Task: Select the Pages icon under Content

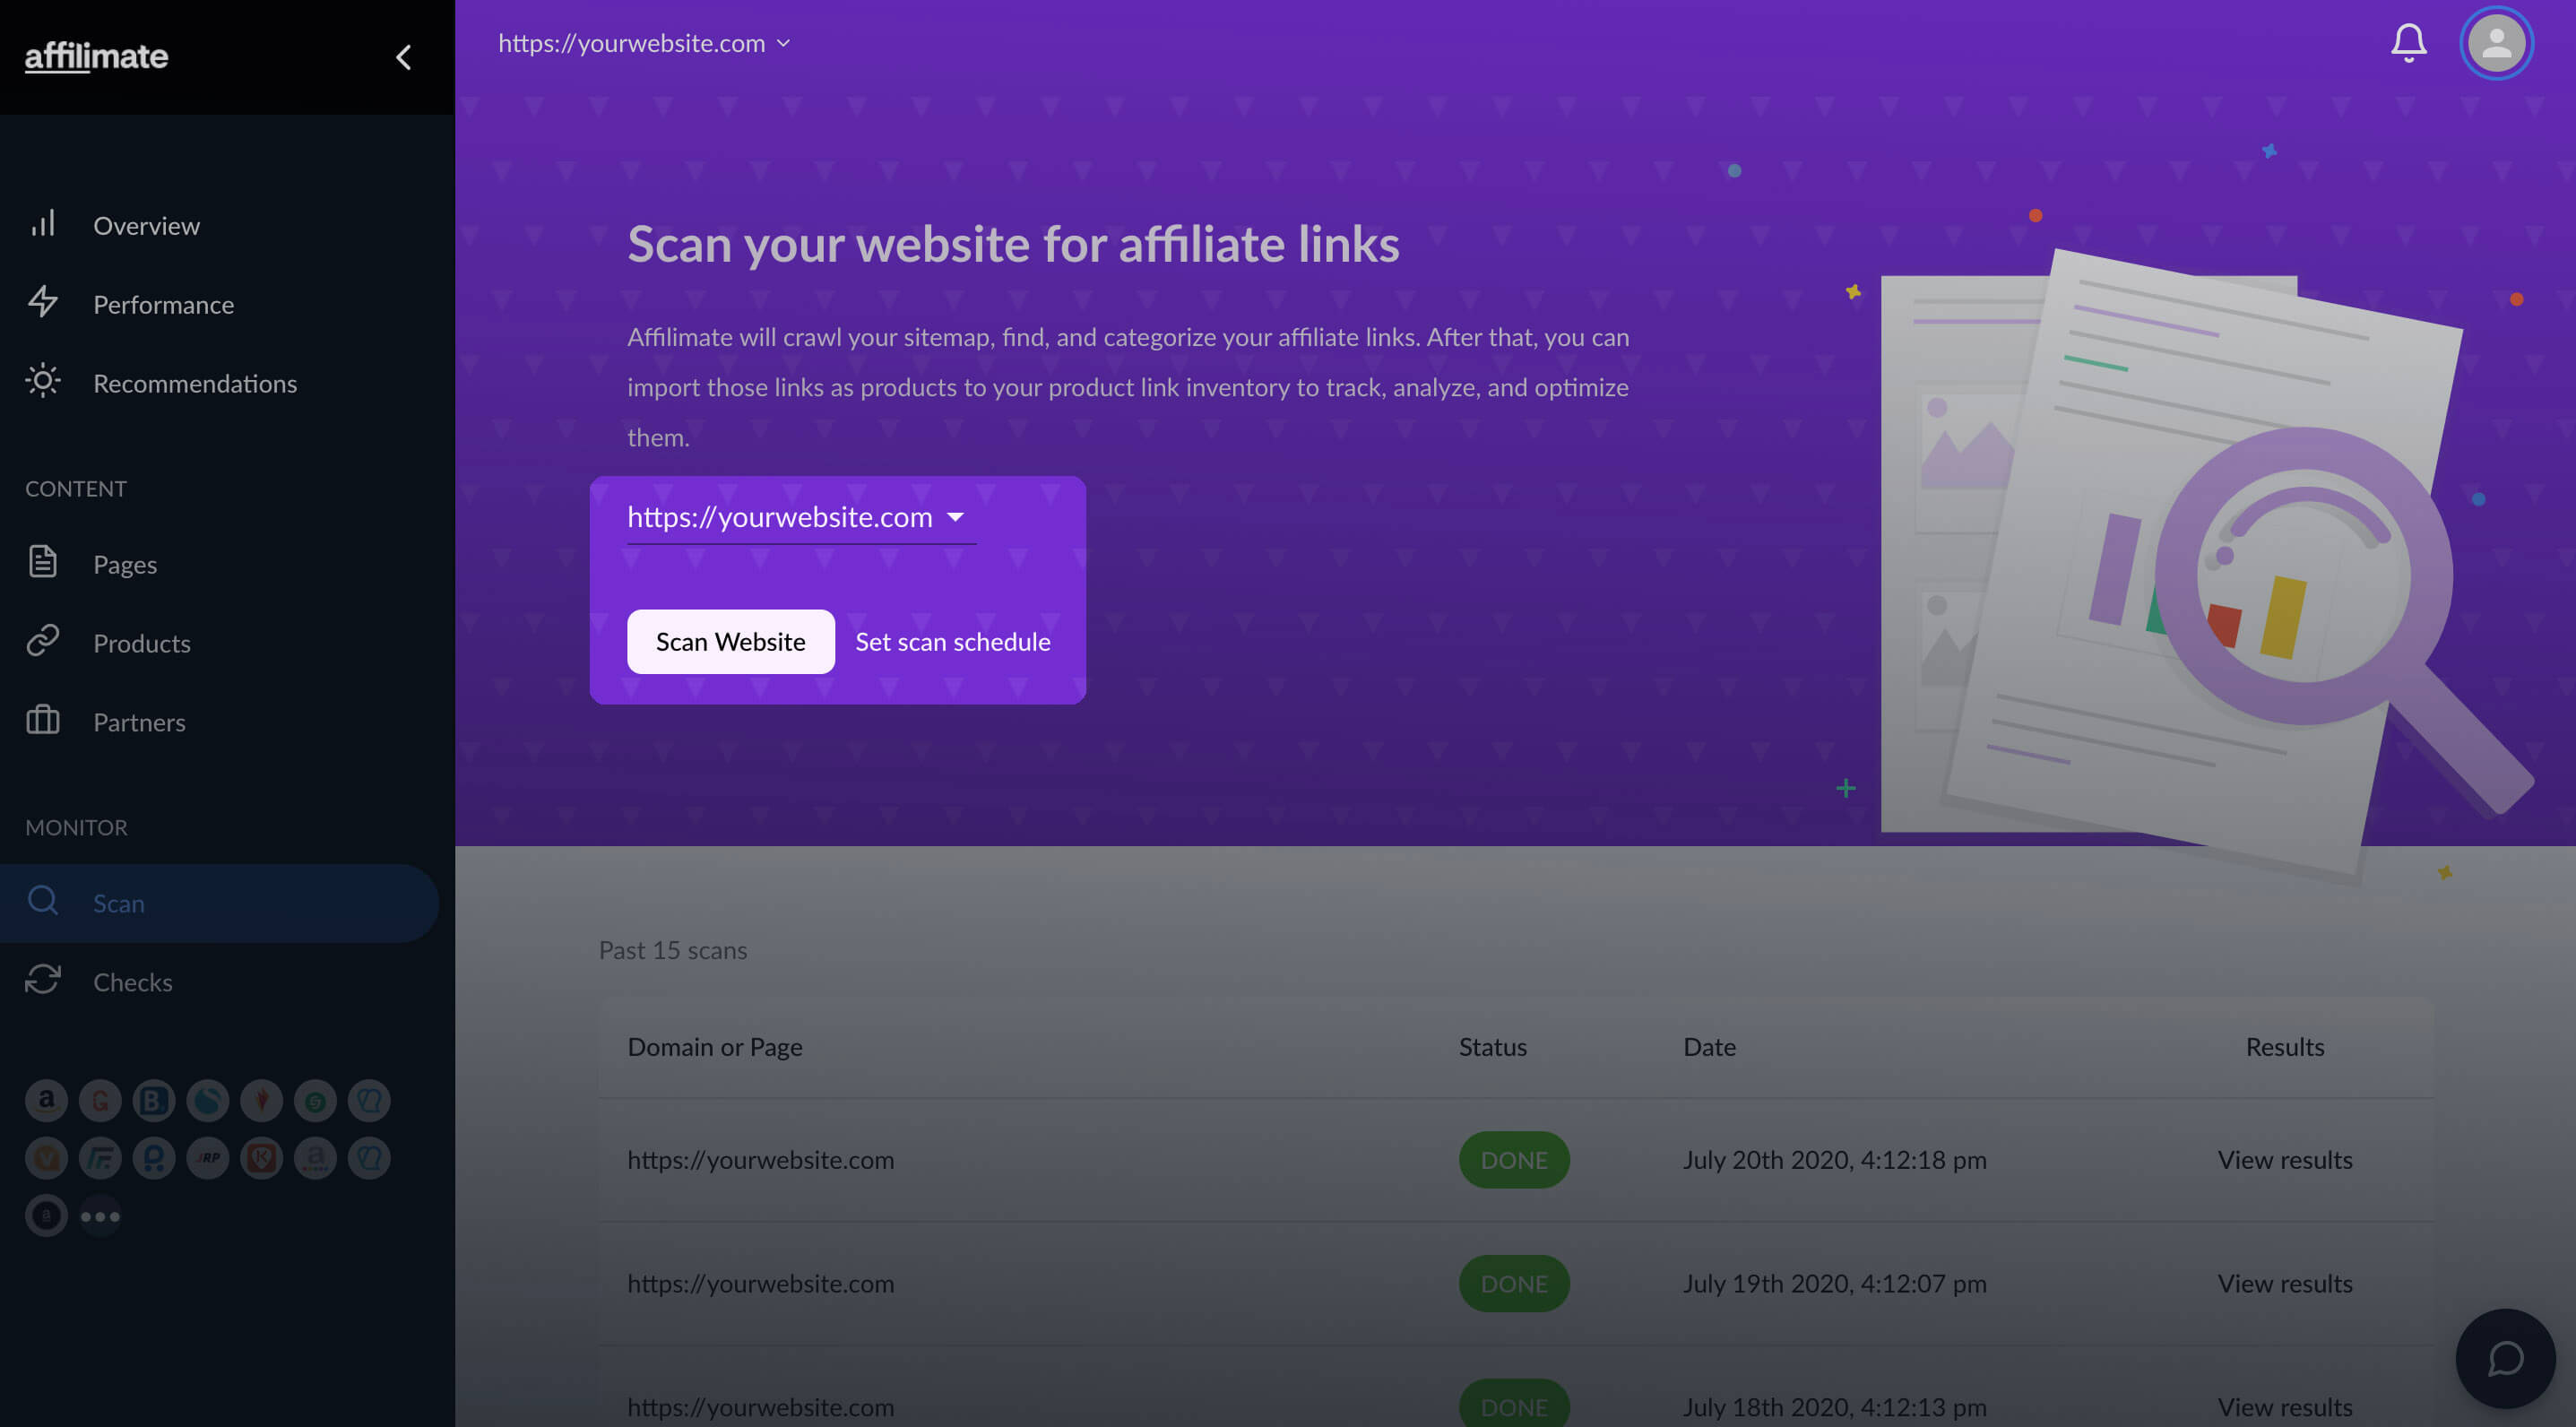Action: click(x=42, y=562)
